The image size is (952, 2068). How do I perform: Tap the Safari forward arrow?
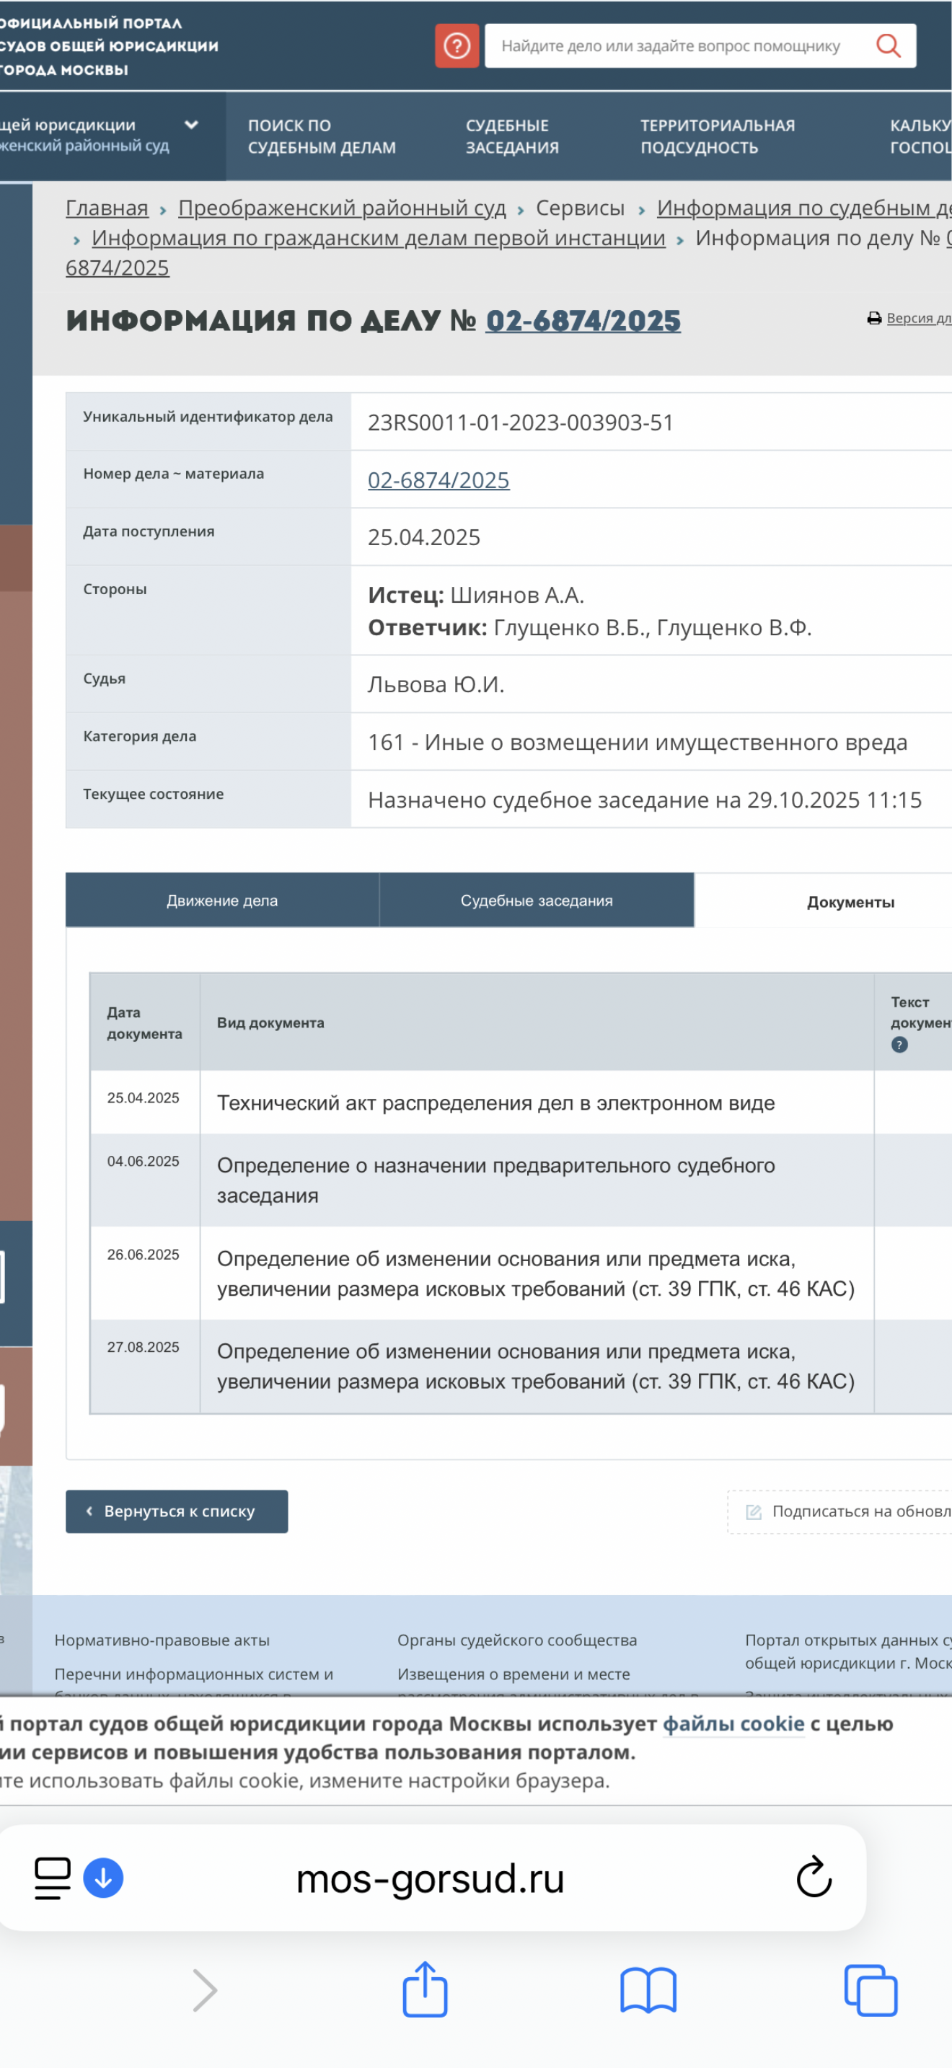(206, 1990)
